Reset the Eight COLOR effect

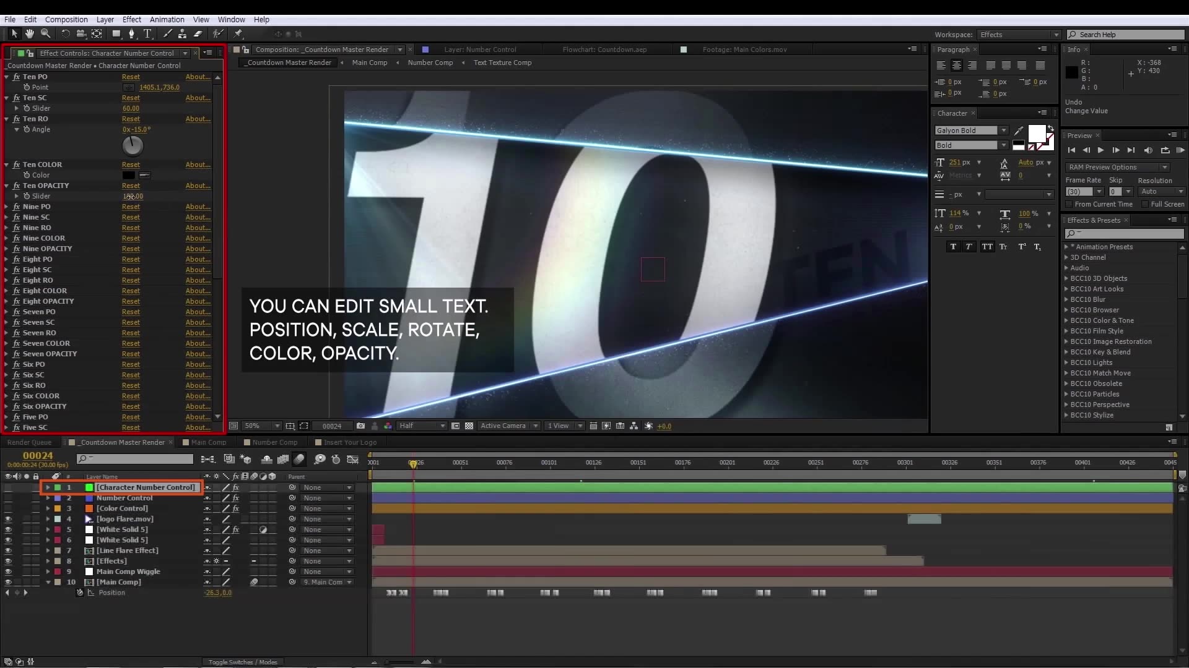point(131,291)
